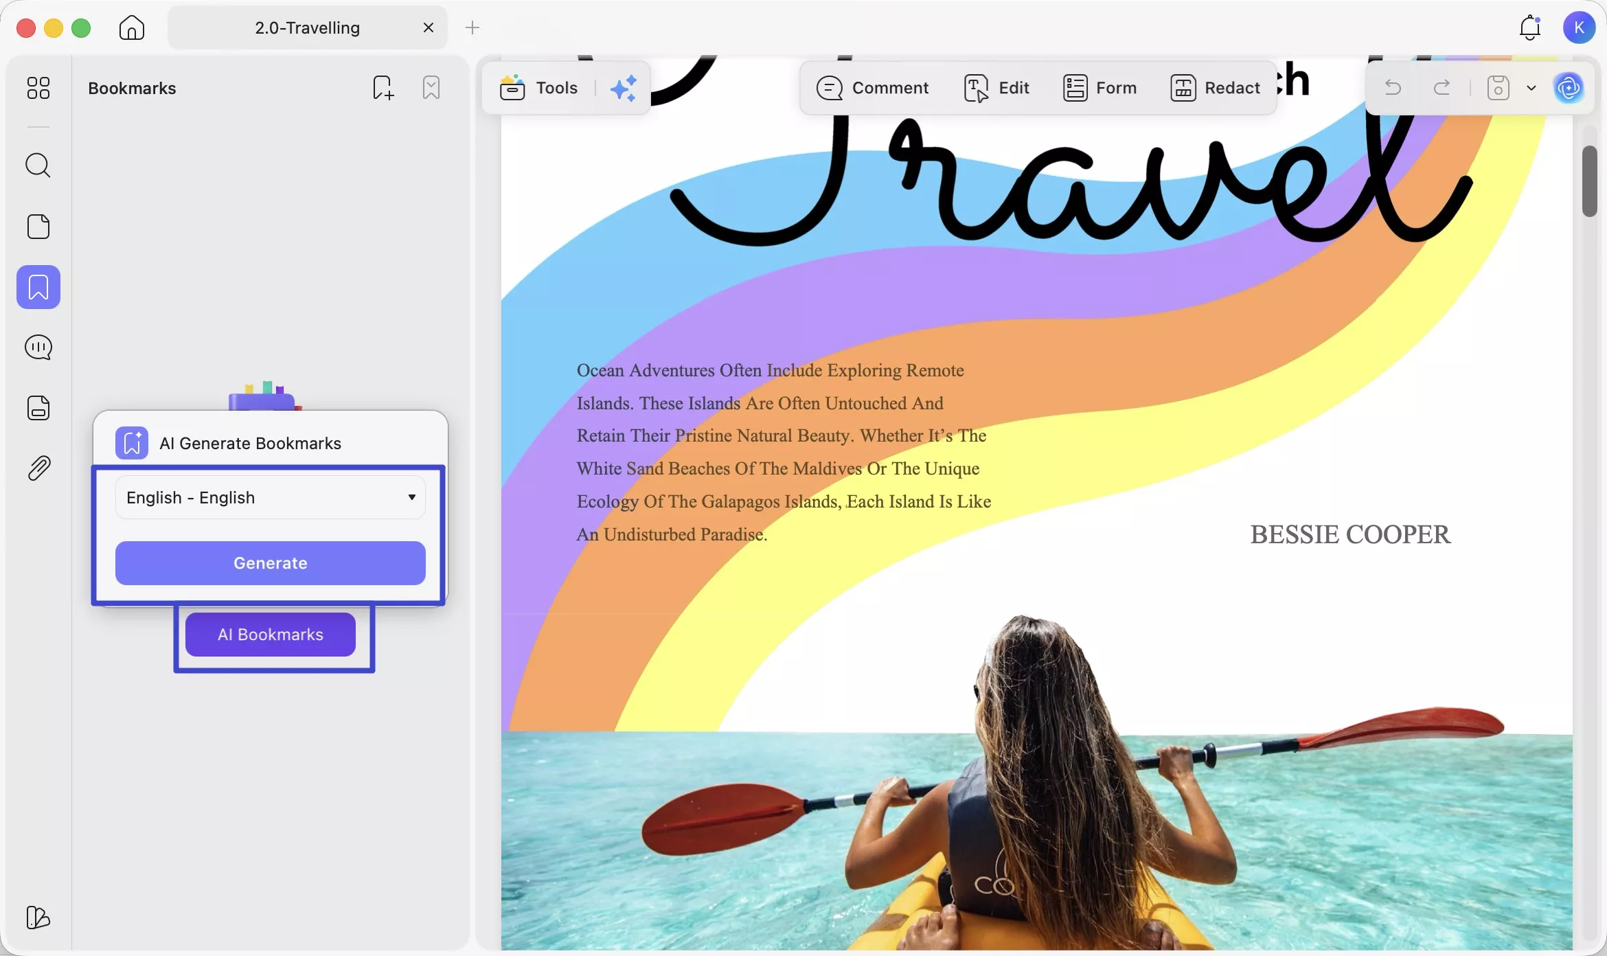Viewport: 1607px width, 956px height.
Task: Switch to Edit mode
Action: (997, 88)
